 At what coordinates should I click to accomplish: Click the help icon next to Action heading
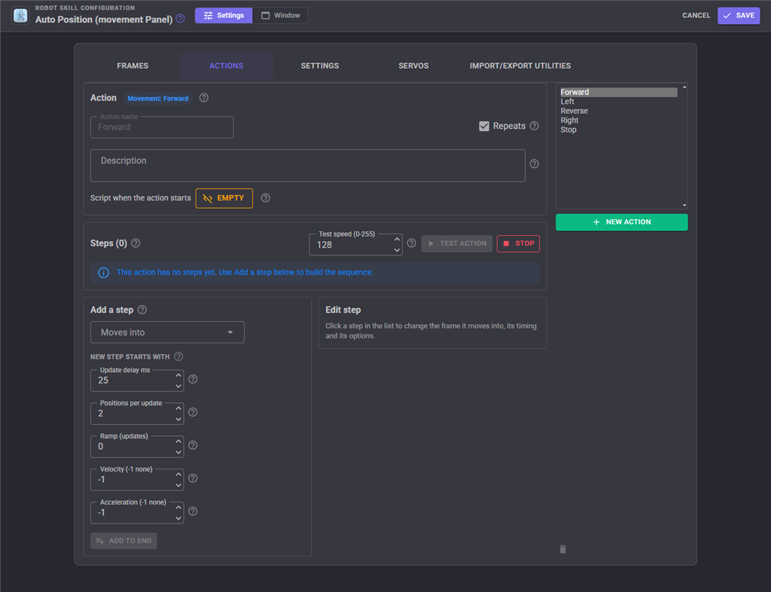coord(203,98)
